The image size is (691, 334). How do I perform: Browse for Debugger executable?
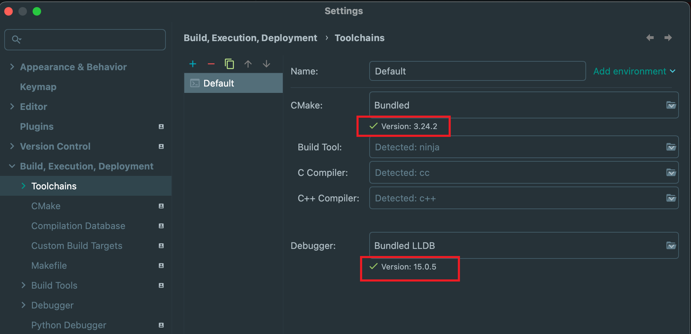[671, 246]
